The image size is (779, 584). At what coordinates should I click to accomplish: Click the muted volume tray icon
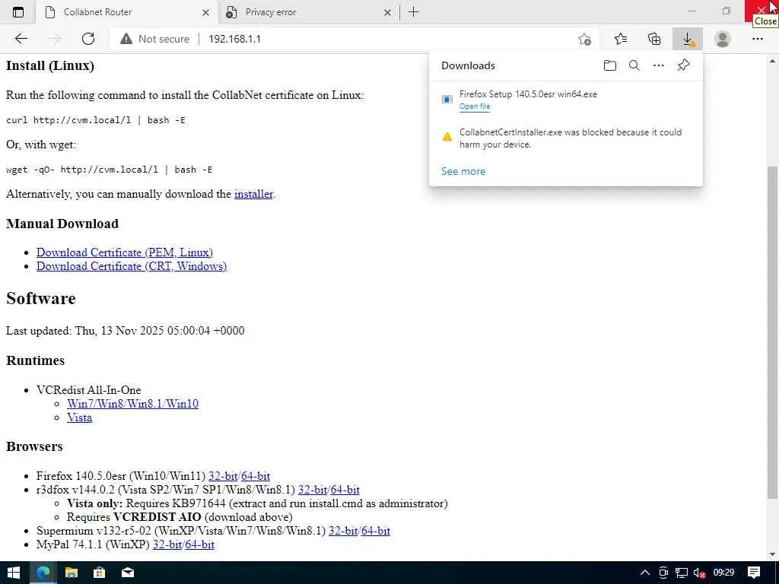click(x=700, y=573)
